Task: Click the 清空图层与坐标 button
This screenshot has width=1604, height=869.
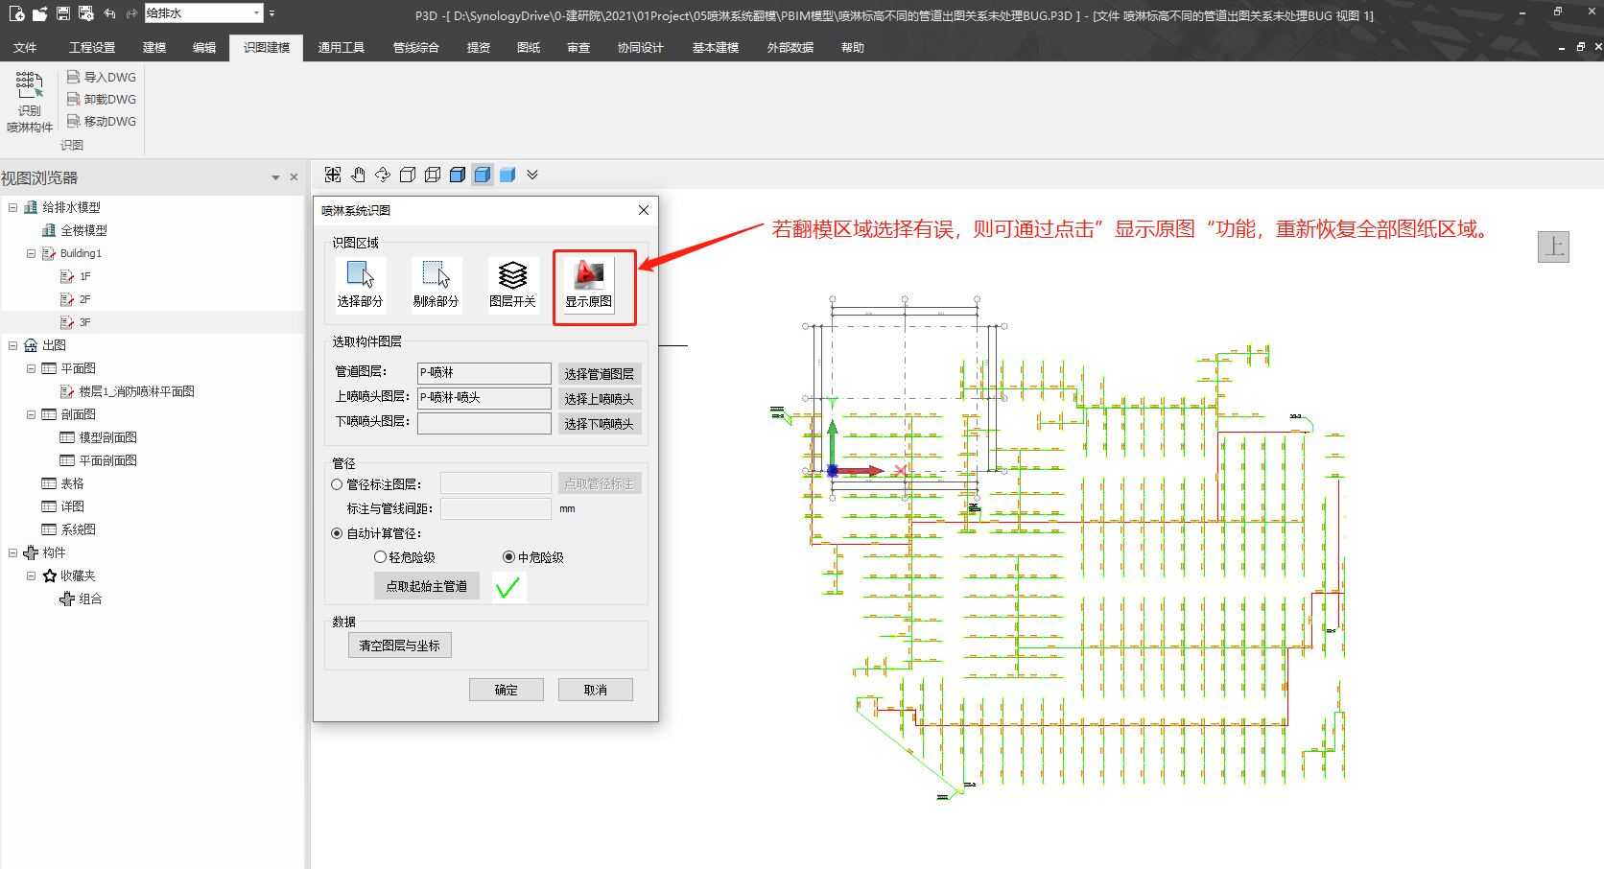Action: point(399,646)
